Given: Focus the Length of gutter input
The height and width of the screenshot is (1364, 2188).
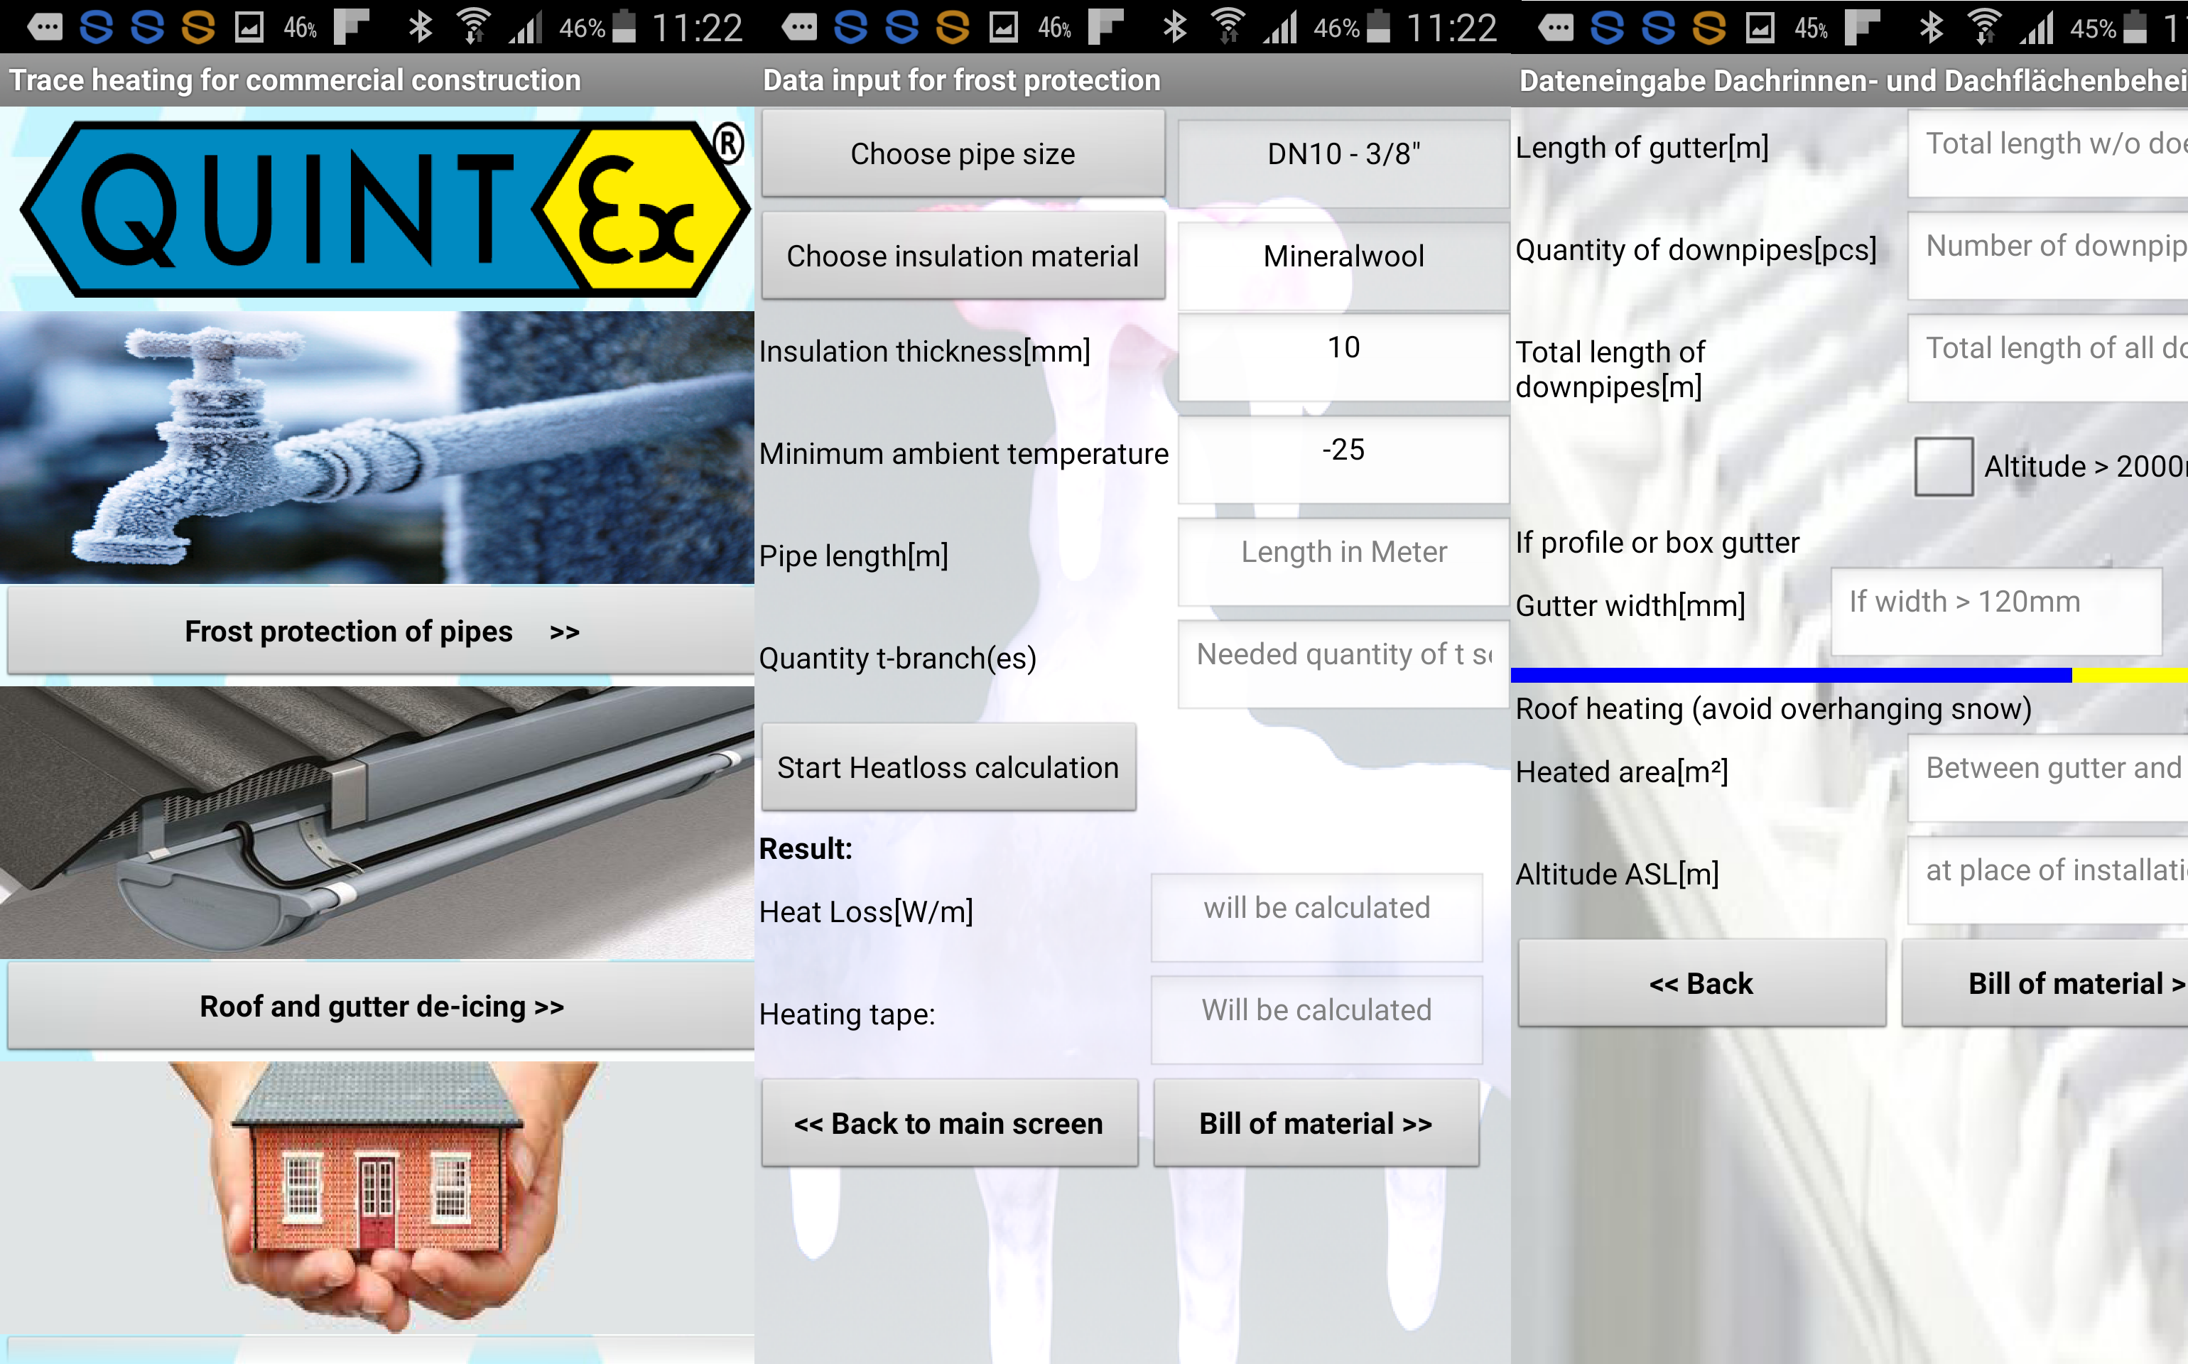Looking at the screenshot, I should click(2047, 153).
